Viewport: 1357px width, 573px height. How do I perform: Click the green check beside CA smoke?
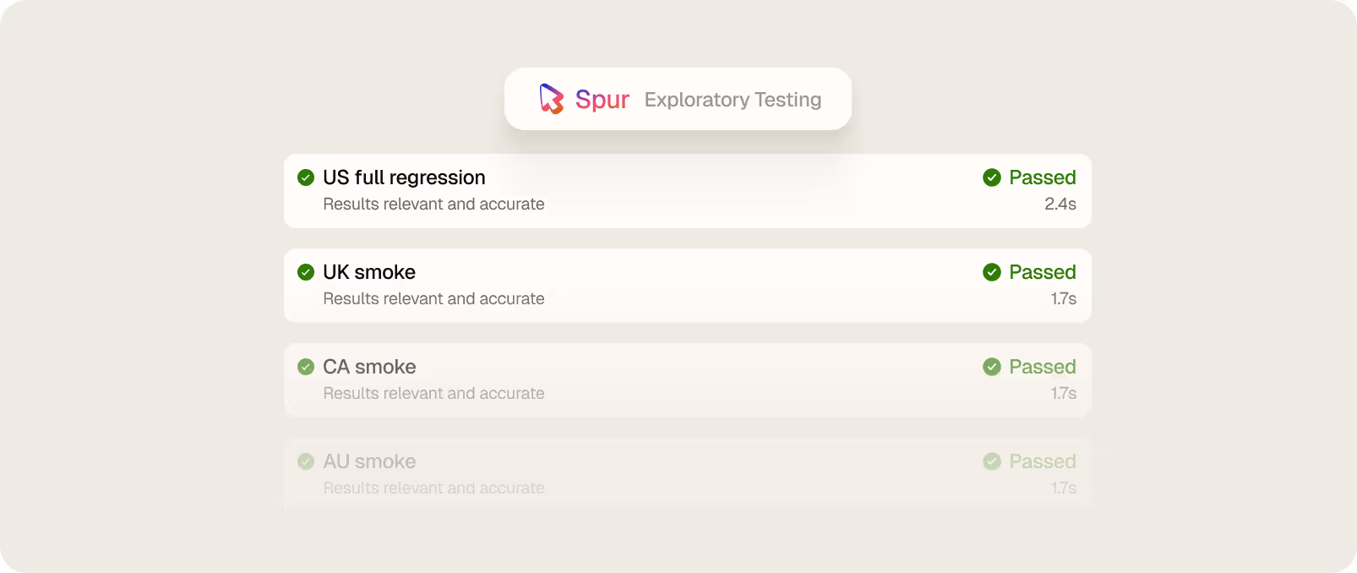coord(306,367)
